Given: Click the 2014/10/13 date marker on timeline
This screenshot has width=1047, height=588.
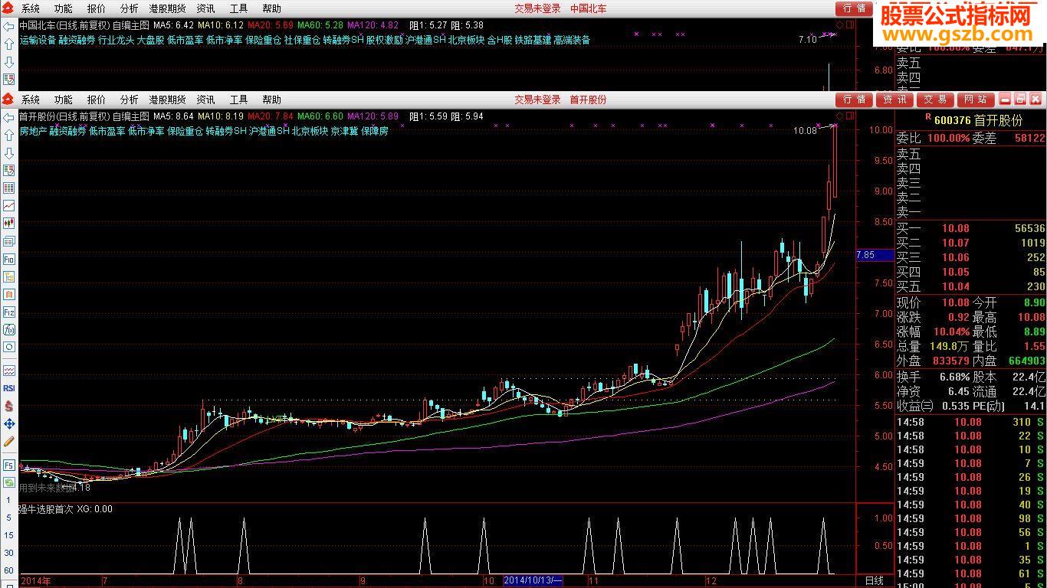Looking at the screenshot, I should [x=533, y=580].
